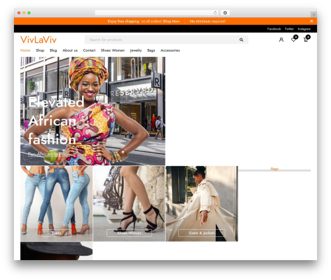Click the Shoes Women category button on image
The height and width of the screenshot is (280, 331).
point(129,233)
